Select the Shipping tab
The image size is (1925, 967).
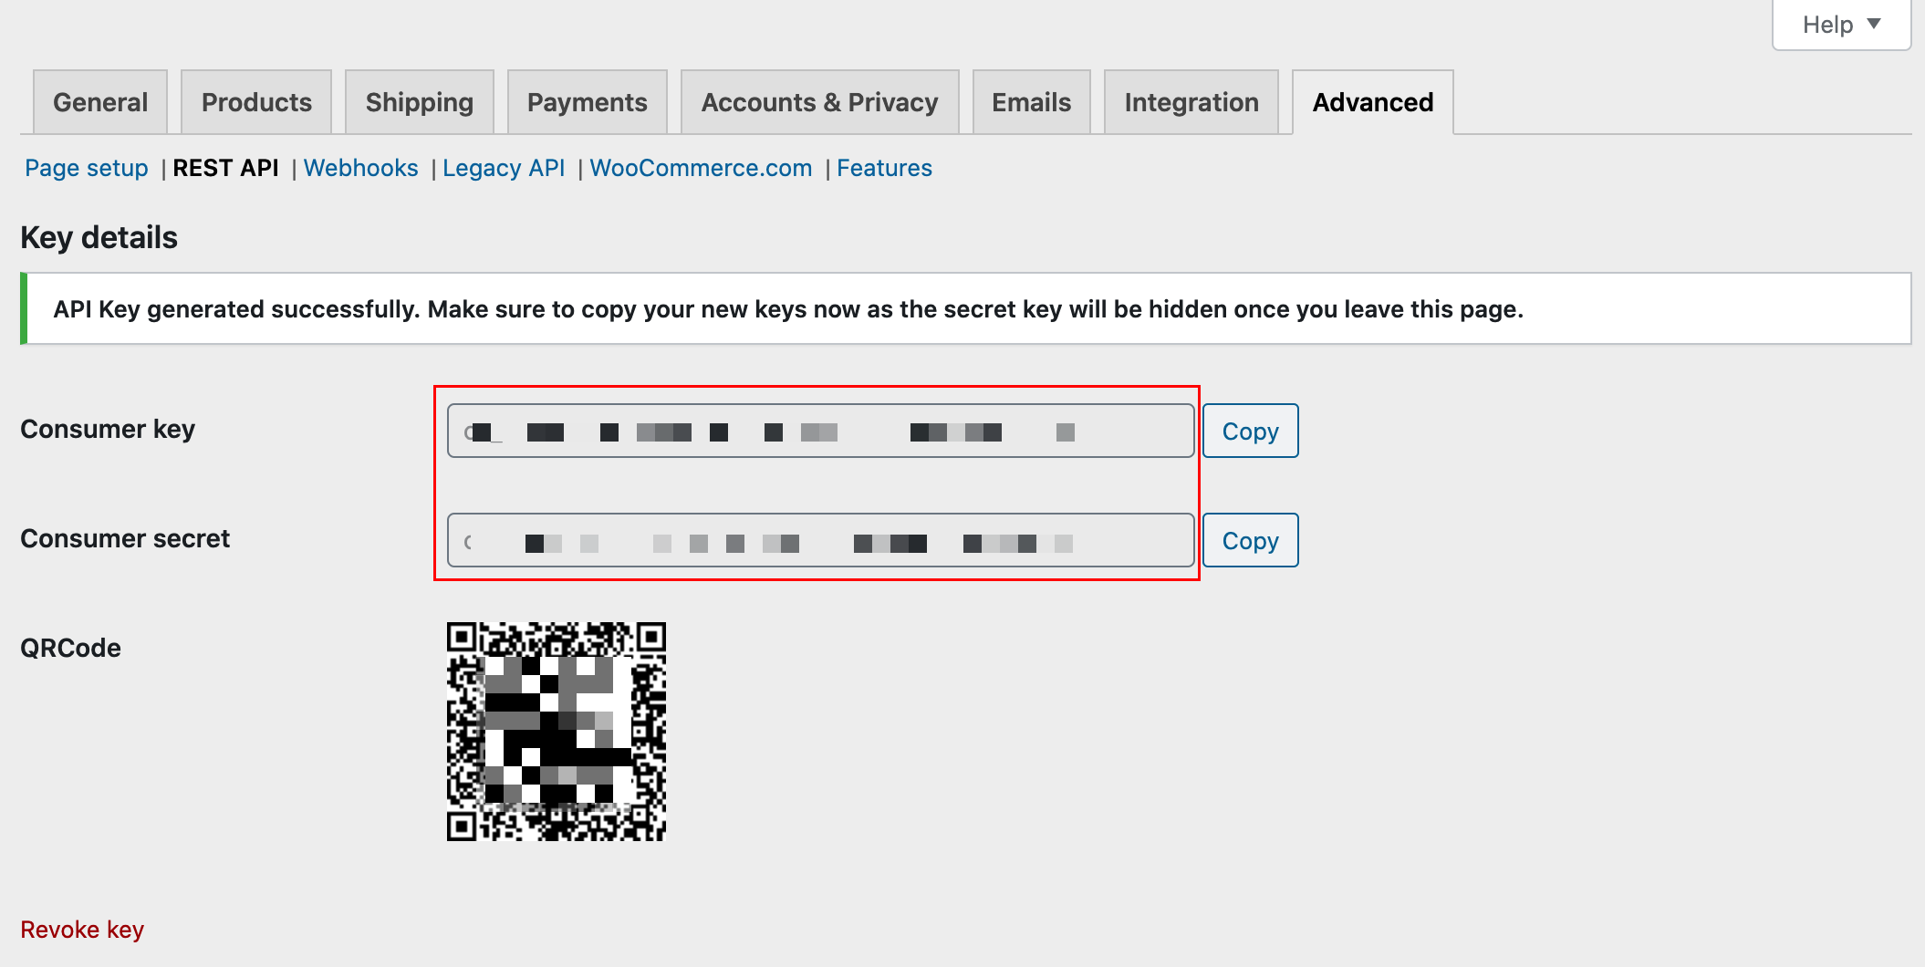(420, 102)
